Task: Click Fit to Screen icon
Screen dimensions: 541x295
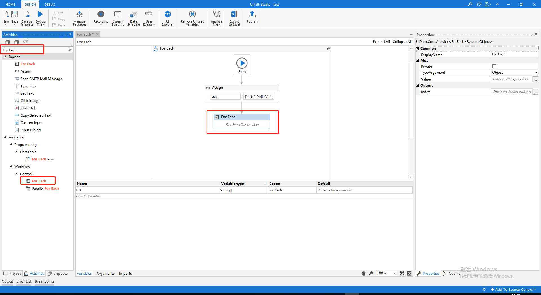Action: click(x=402, y=273)
